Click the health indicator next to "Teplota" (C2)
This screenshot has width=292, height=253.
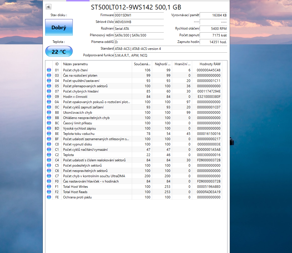[x=49, y=155]
